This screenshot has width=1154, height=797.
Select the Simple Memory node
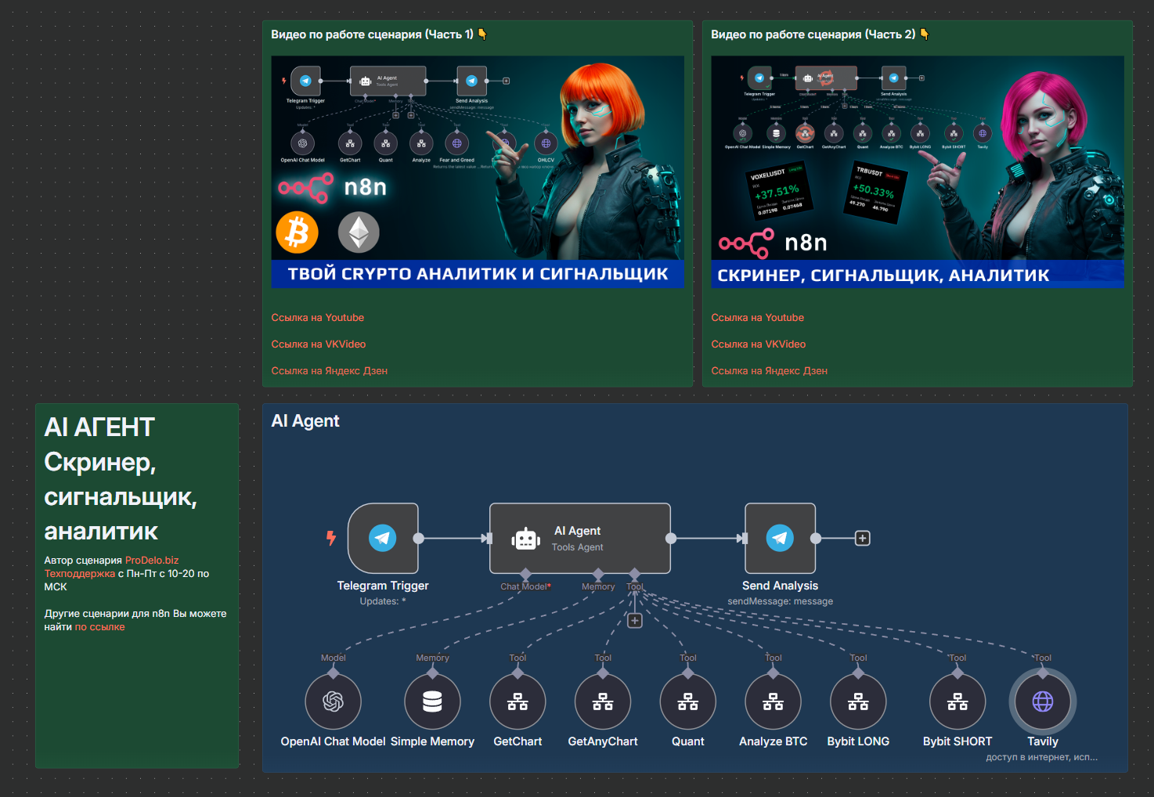point(432,701)
